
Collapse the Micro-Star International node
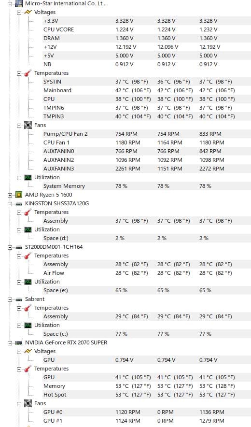point(10,4)
